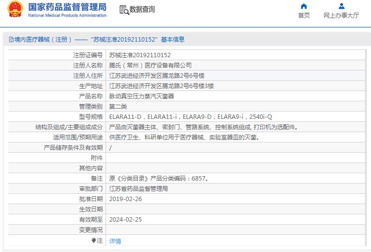Click the product name 脉动真空压力蒸汽灭菌器
The image size is (371, 252).
click(x=141, y=96)
